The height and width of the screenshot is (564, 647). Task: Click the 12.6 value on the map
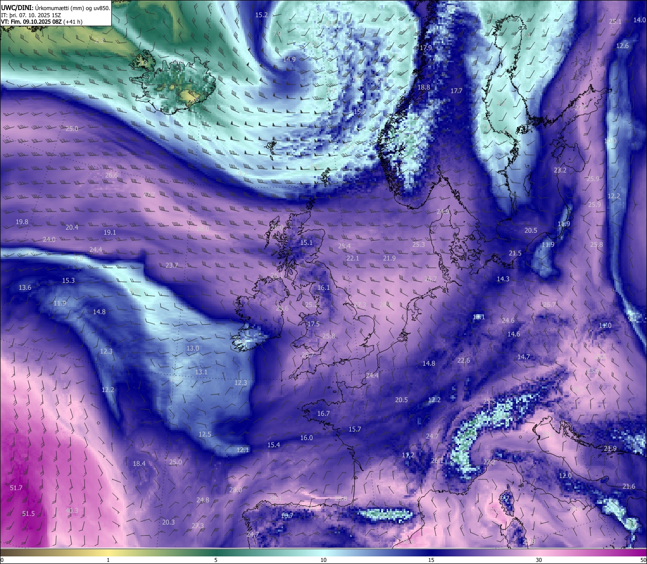(623, 46)
